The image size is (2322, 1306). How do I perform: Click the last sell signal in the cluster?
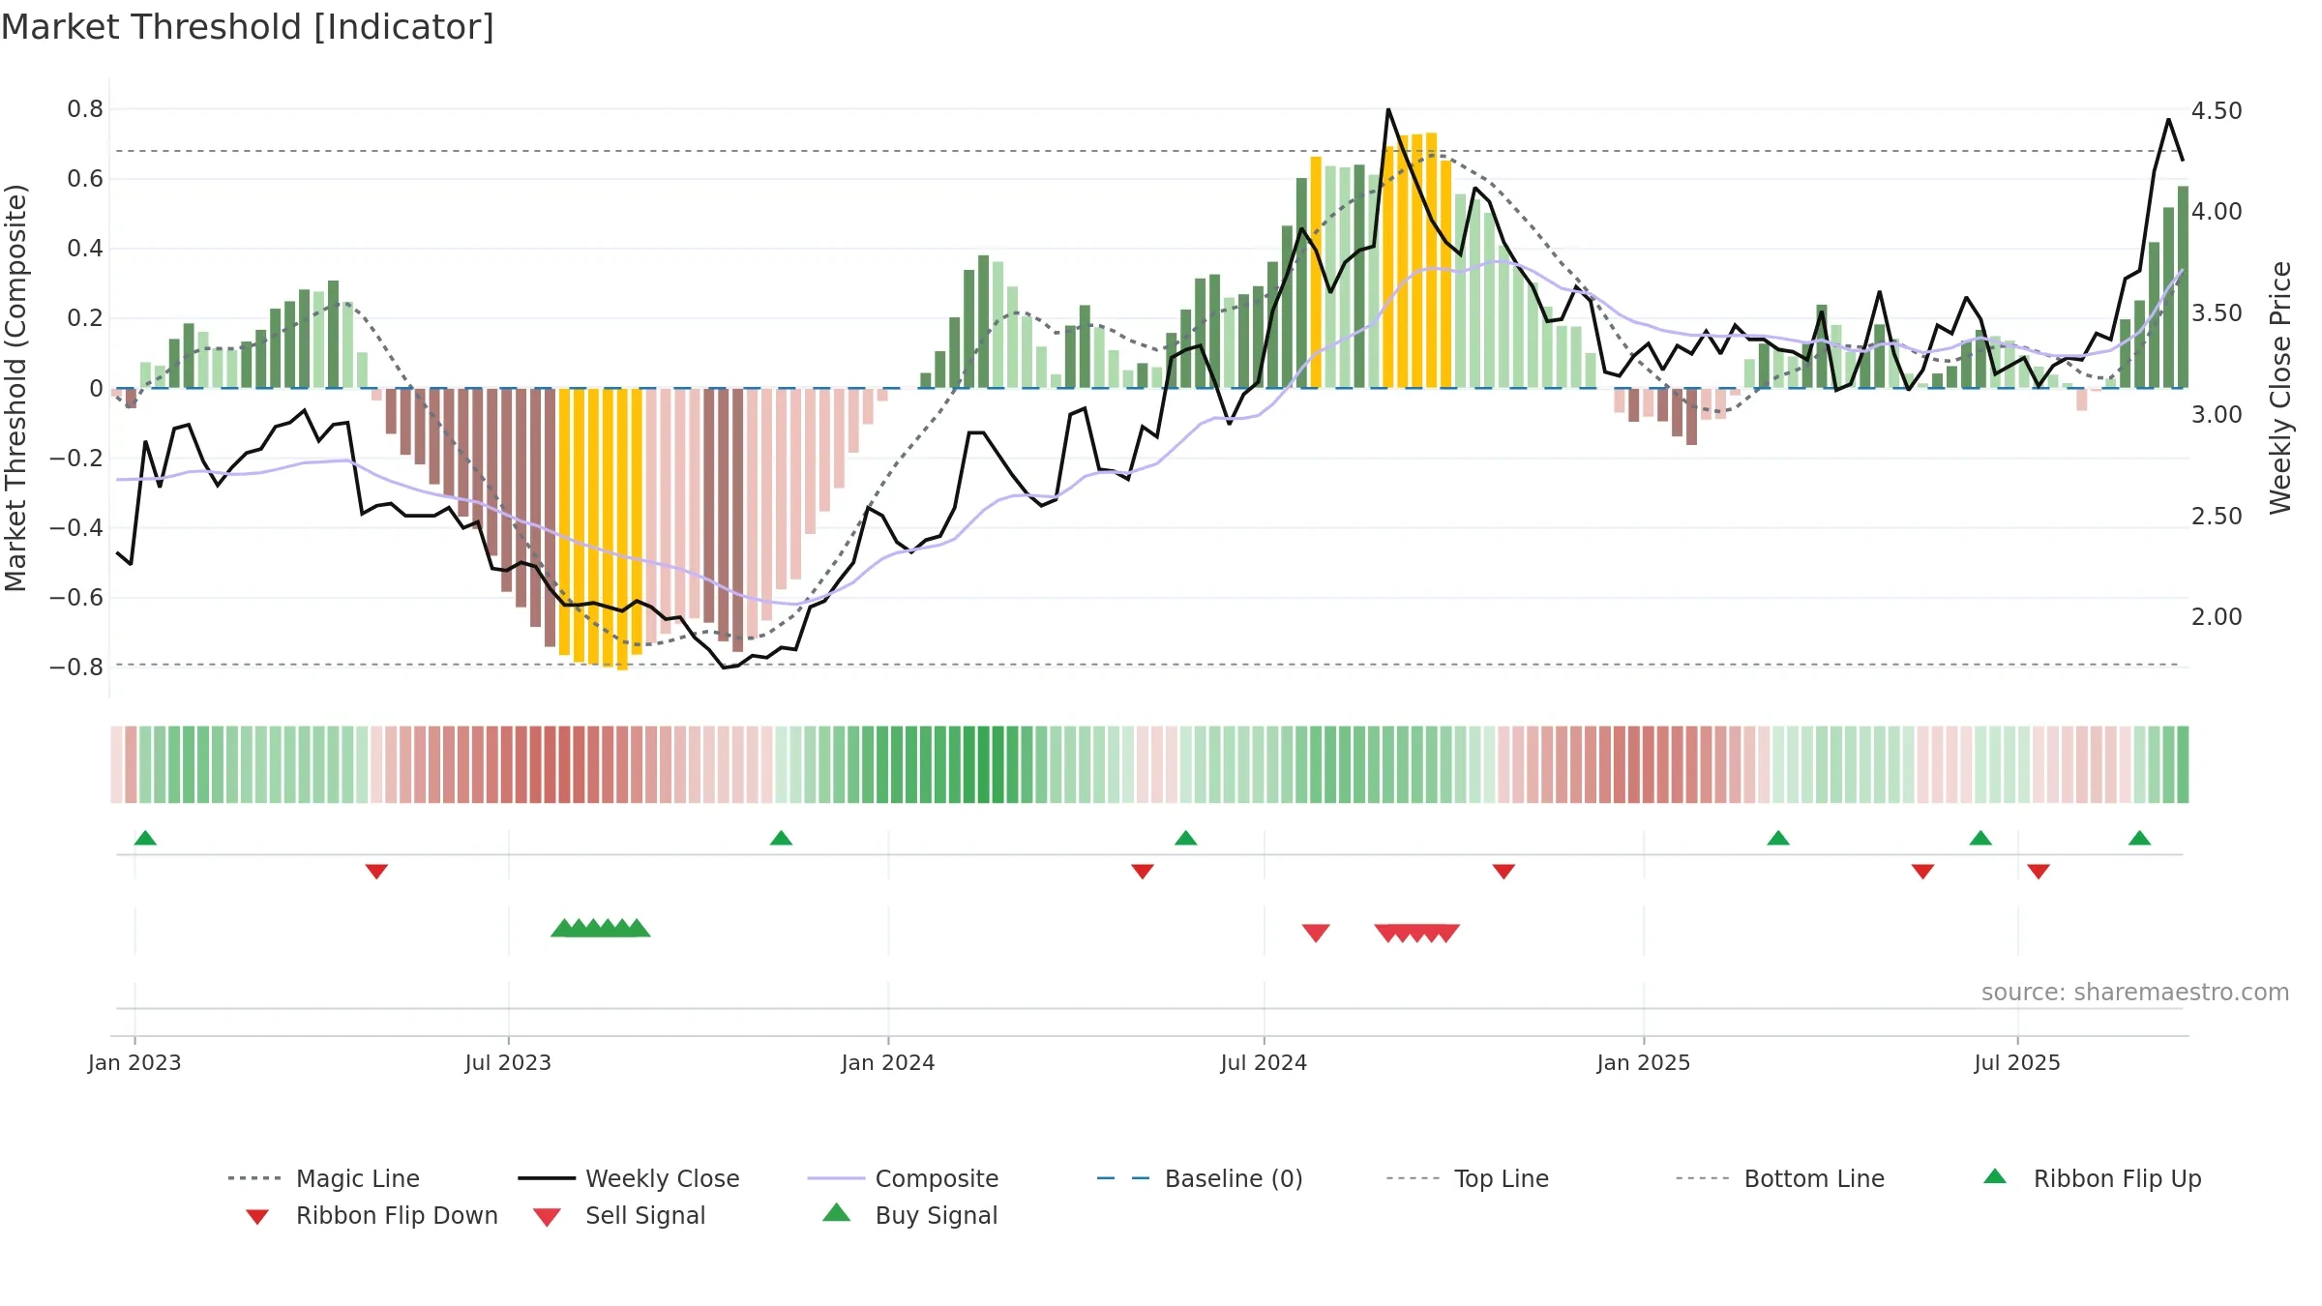(1446, 933)
